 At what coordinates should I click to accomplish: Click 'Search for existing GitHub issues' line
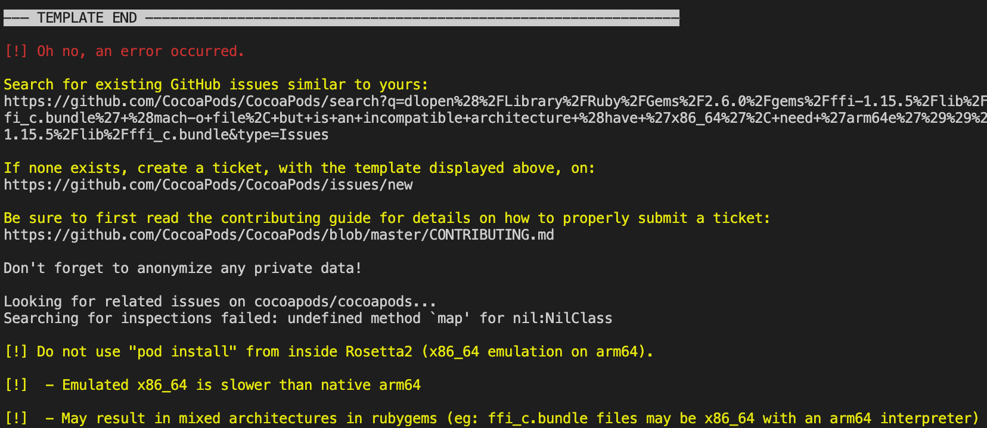pos(216,85)
